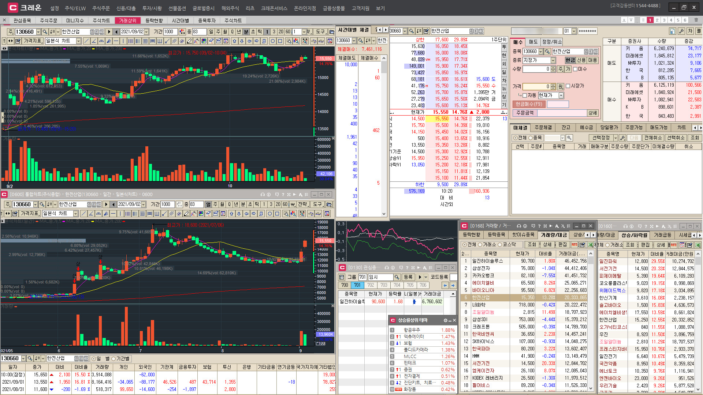Click the play forward arrow in top chart

[109, 32]
